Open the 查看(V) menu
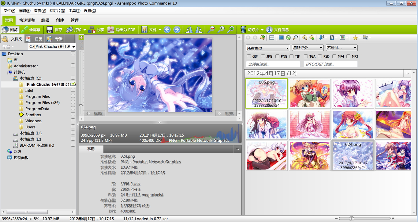The height and width of the screenshot is (222, 418). click(x=40, y=11)
